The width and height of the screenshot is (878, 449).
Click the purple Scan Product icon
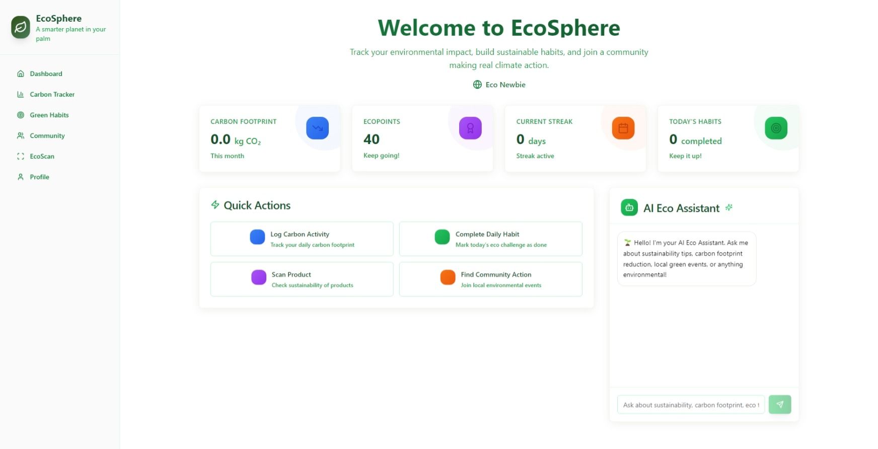tap(259, 277)
